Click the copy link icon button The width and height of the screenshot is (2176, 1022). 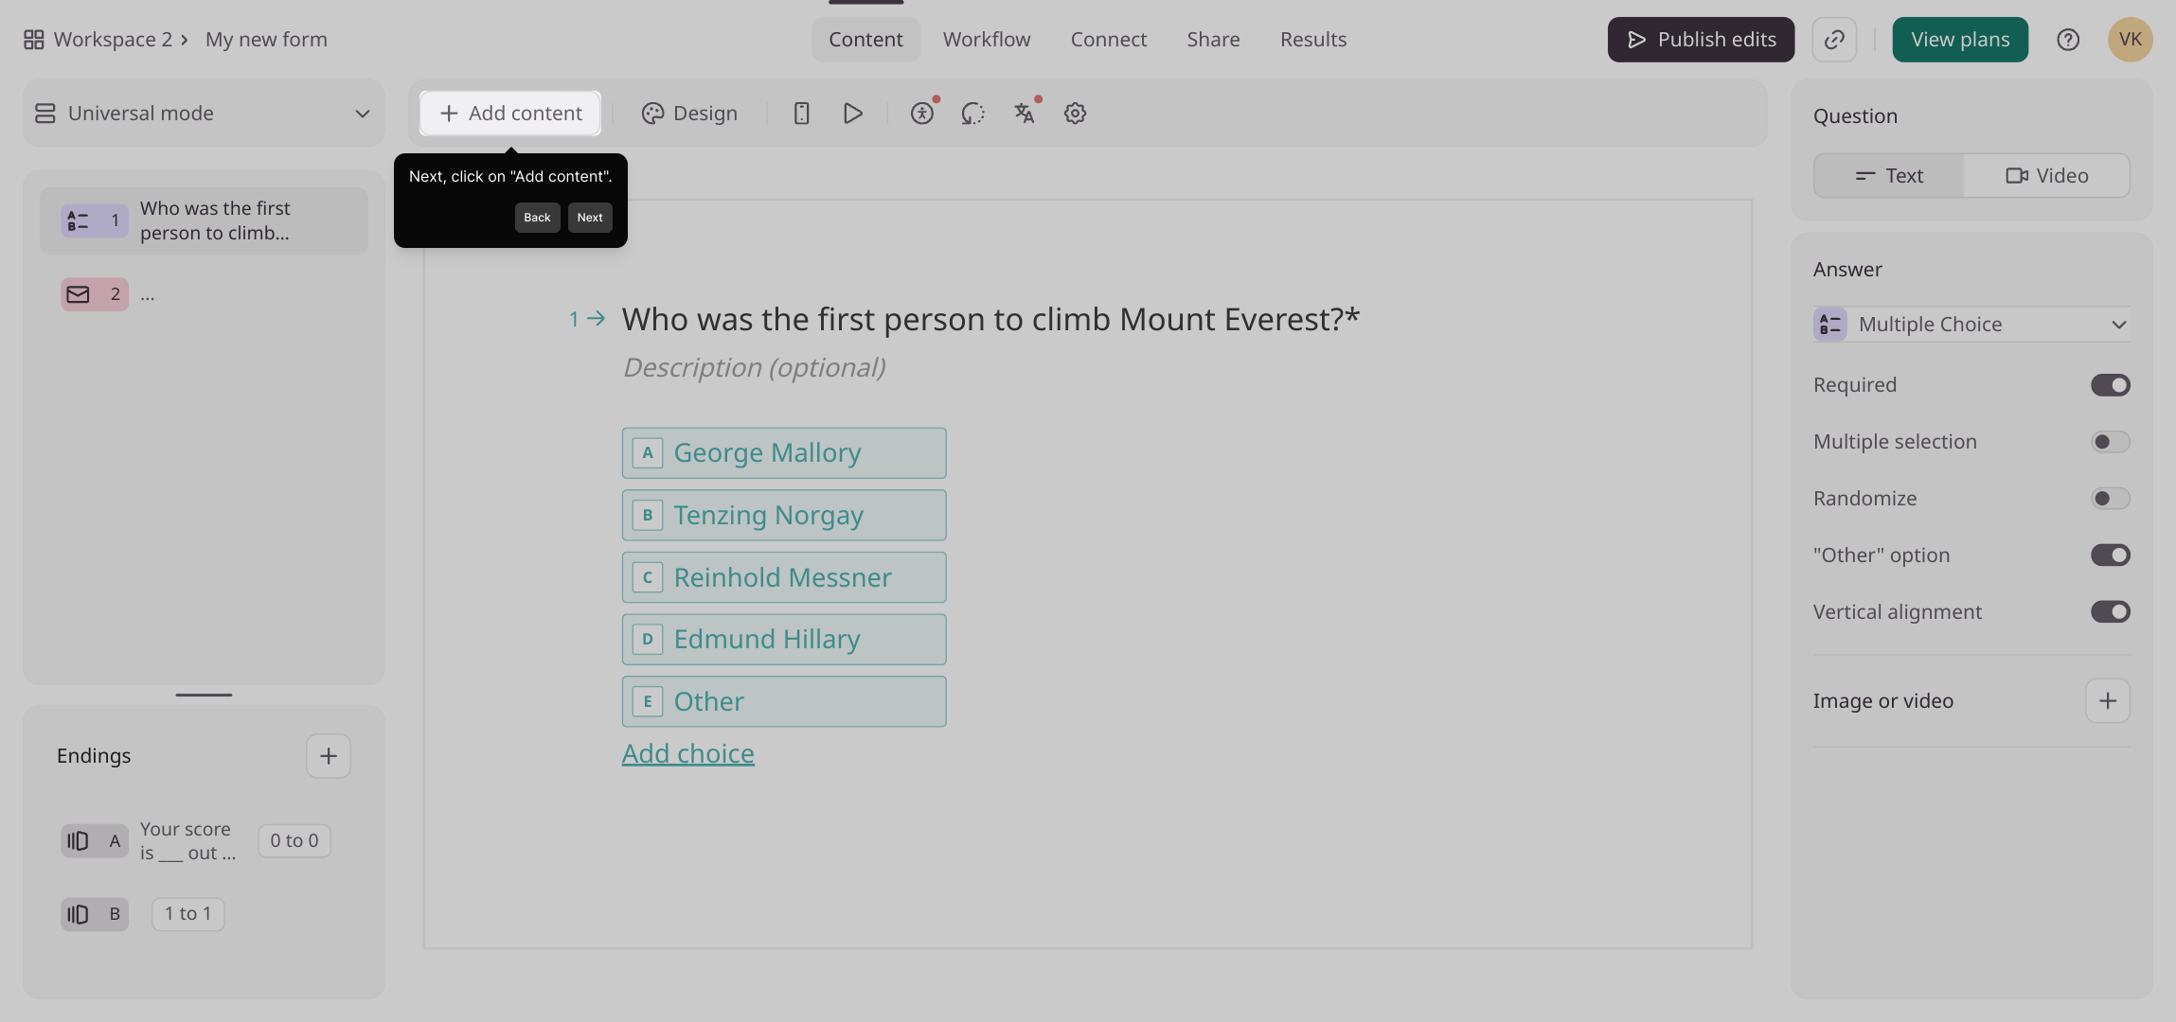1834,40
